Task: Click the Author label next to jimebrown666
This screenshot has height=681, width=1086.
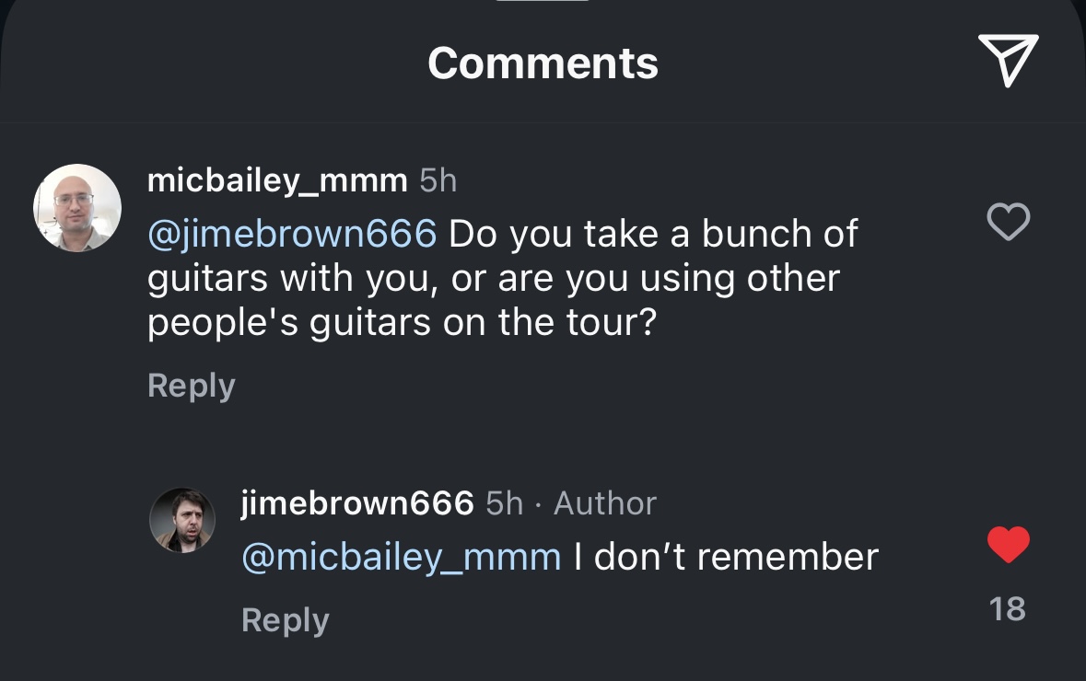Action: [x=605, y=502]
